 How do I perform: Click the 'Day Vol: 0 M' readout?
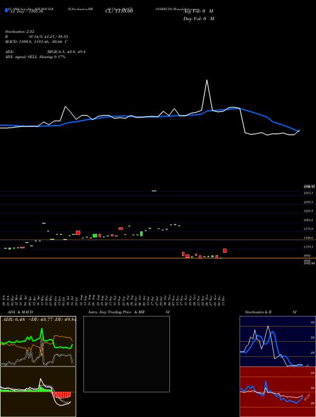198,19
